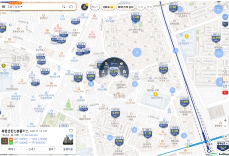Screen dimensions: 229x156
Task: Click the lower-left building icon in radial menu
Action: pos(103,73)
